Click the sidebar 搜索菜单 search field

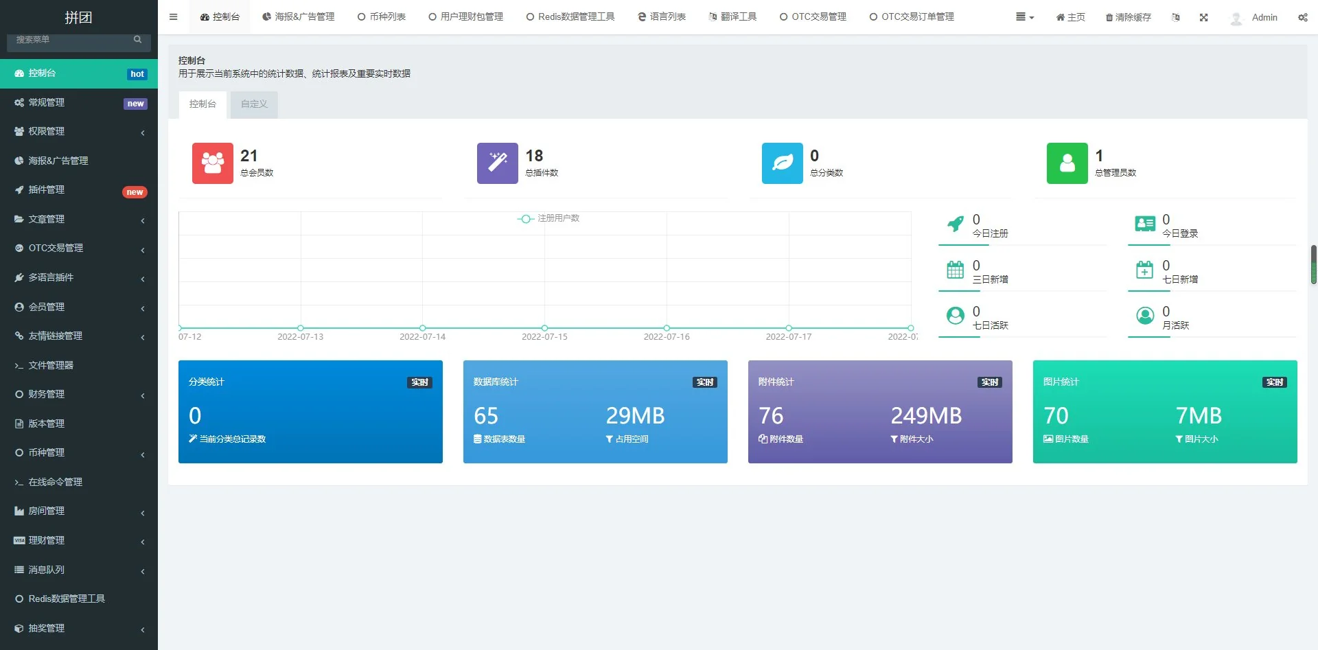[x=69, y=40]
